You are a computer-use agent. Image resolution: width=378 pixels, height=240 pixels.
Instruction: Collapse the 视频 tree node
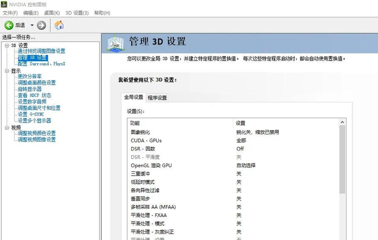pos(7,128)
